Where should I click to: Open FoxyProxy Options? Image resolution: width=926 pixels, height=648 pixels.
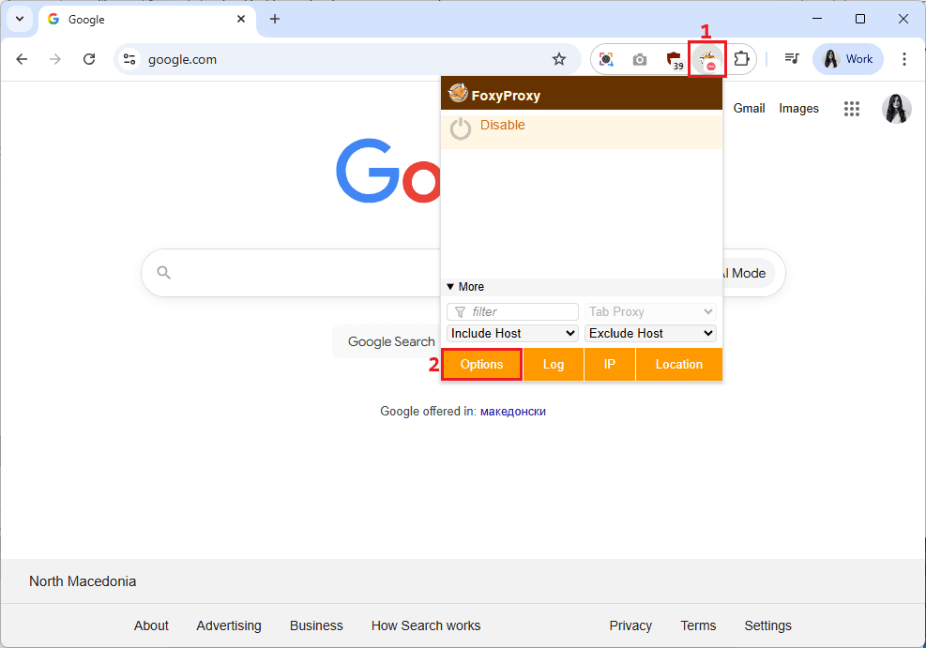(481, 365)
